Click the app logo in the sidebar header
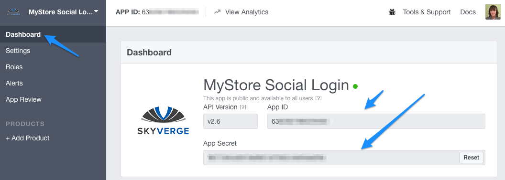 pyautogui.click(x=13, y=12)
